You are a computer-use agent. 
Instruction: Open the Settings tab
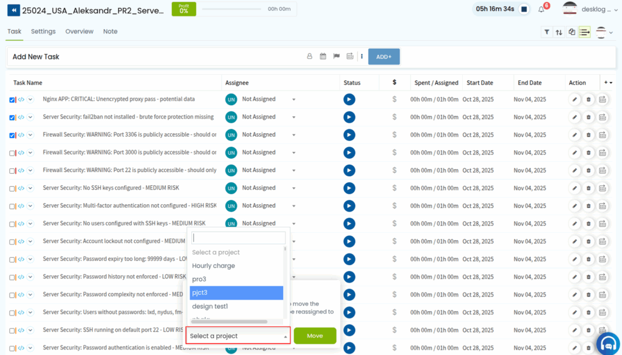tap(43, 32)
